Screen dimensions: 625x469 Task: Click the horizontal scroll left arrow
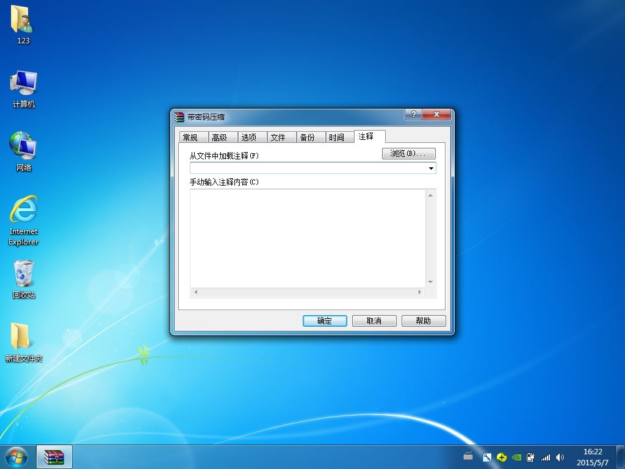click(196, 292)
